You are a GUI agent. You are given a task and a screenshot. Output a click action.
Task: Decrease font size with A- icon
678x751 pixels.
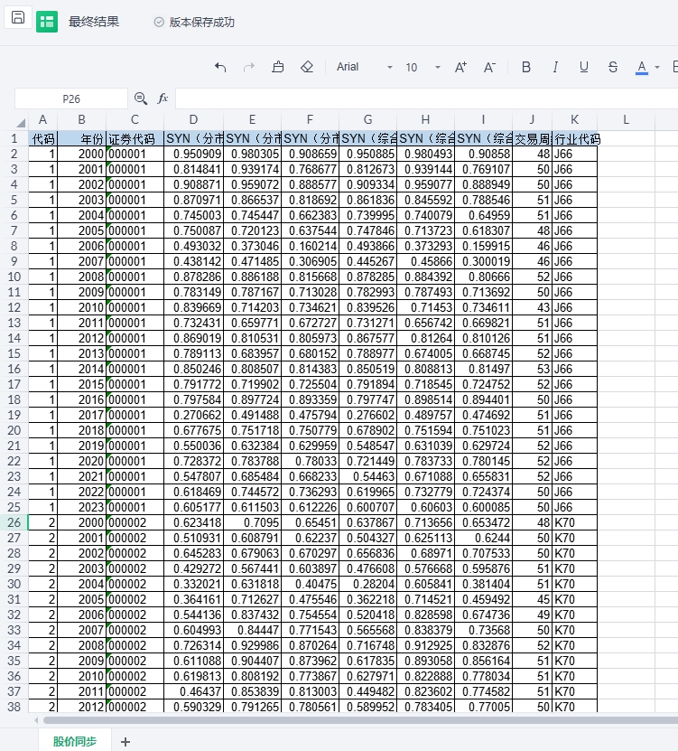[x=489, y=67]
